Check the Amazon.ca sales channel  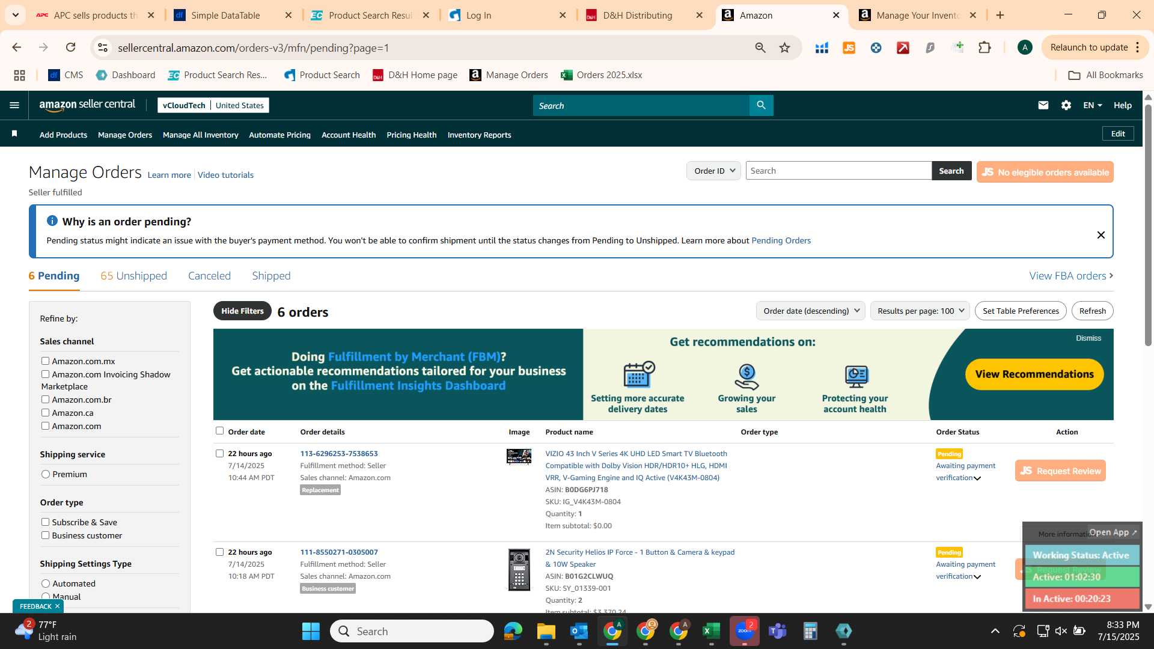45,412
